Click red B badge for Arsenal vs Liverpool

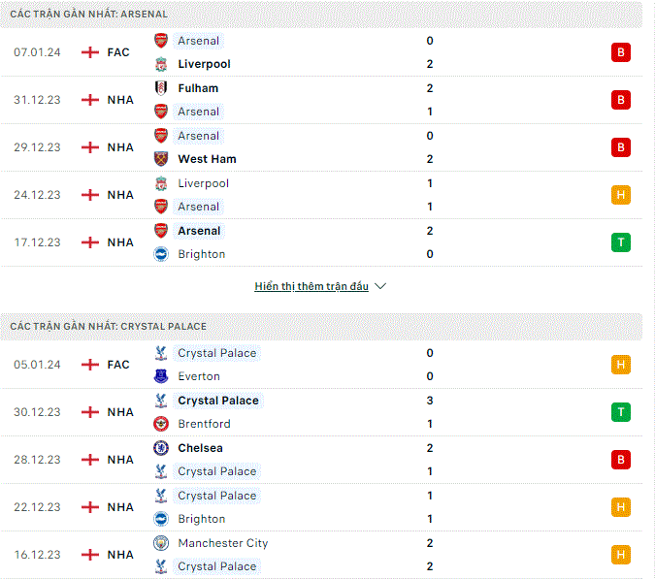click(x=621, y=52)
